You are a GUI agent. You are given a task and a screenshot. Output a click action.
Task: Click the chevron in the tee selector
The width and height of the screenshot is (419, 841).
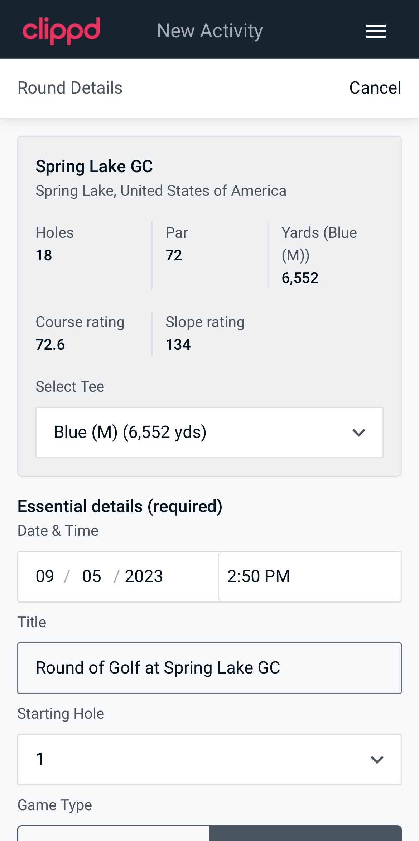[x=358, y=433]
